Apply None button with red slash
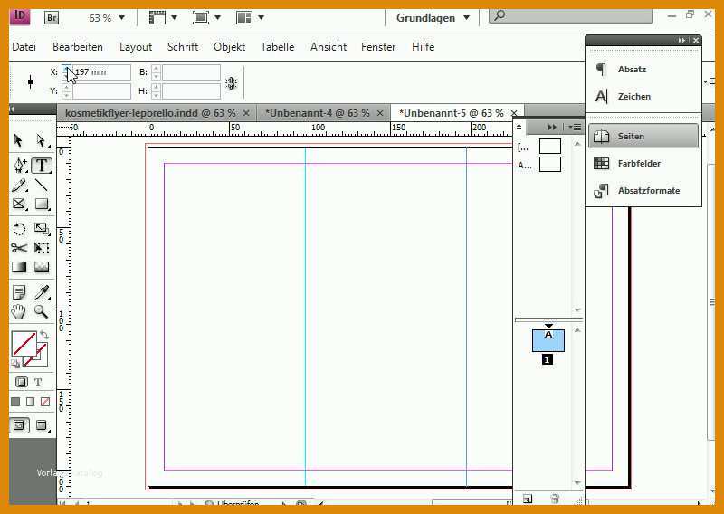 [44, 402]
